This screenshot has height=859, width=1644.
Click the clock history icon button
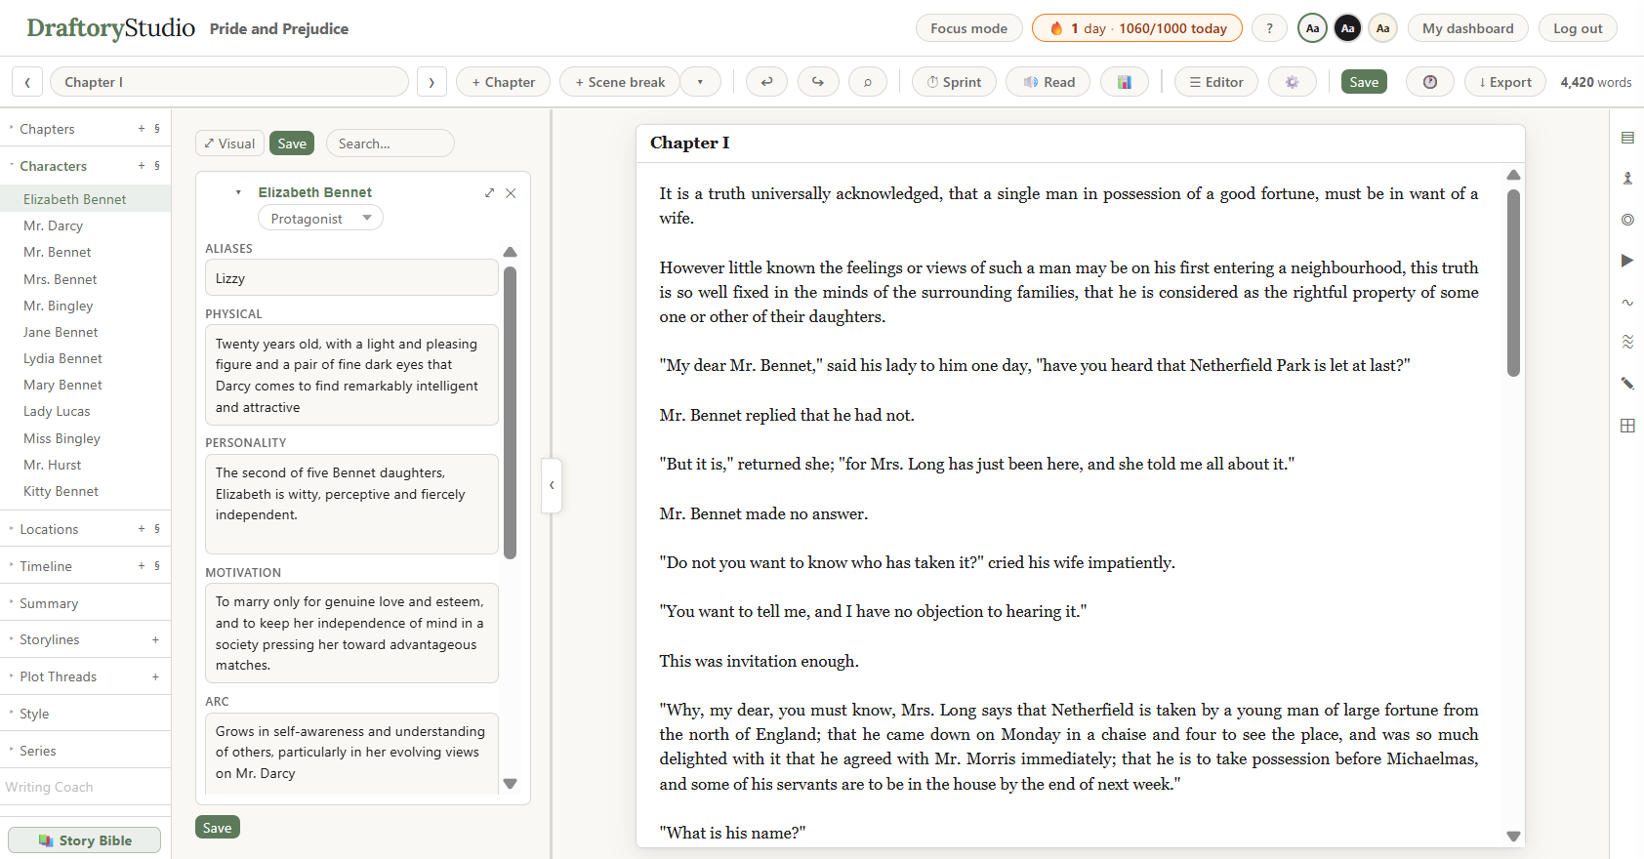(1430, 82)
